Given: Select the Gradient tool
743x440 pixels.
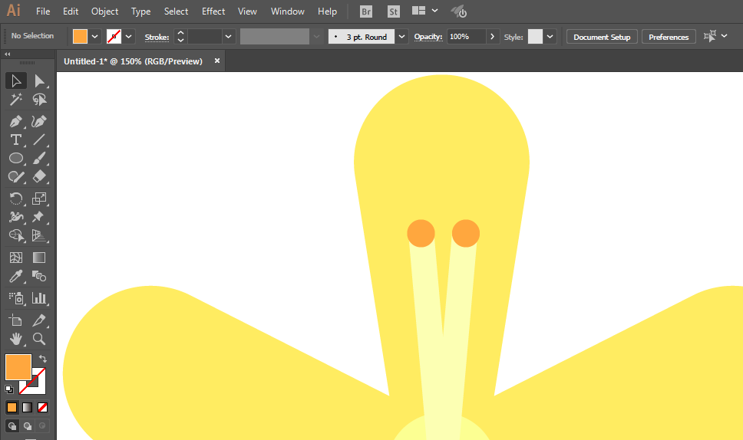Looking at the screenshot, I should (39, 258).
